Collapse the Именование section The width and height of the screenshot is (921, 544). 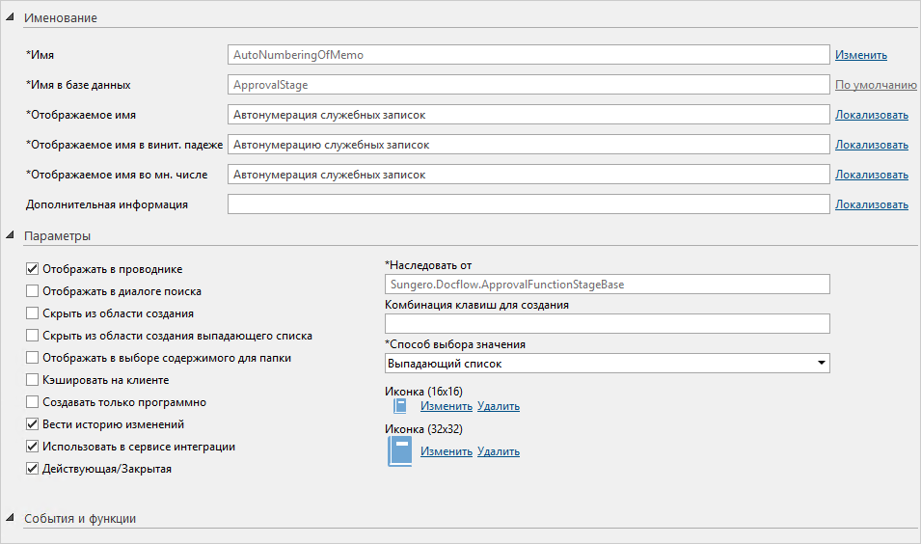pyautogui.click(x=11, y=18)
